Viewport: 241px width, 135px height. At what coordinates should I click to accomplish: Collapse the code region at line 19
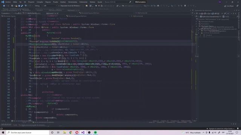click(x=15, y=36)
